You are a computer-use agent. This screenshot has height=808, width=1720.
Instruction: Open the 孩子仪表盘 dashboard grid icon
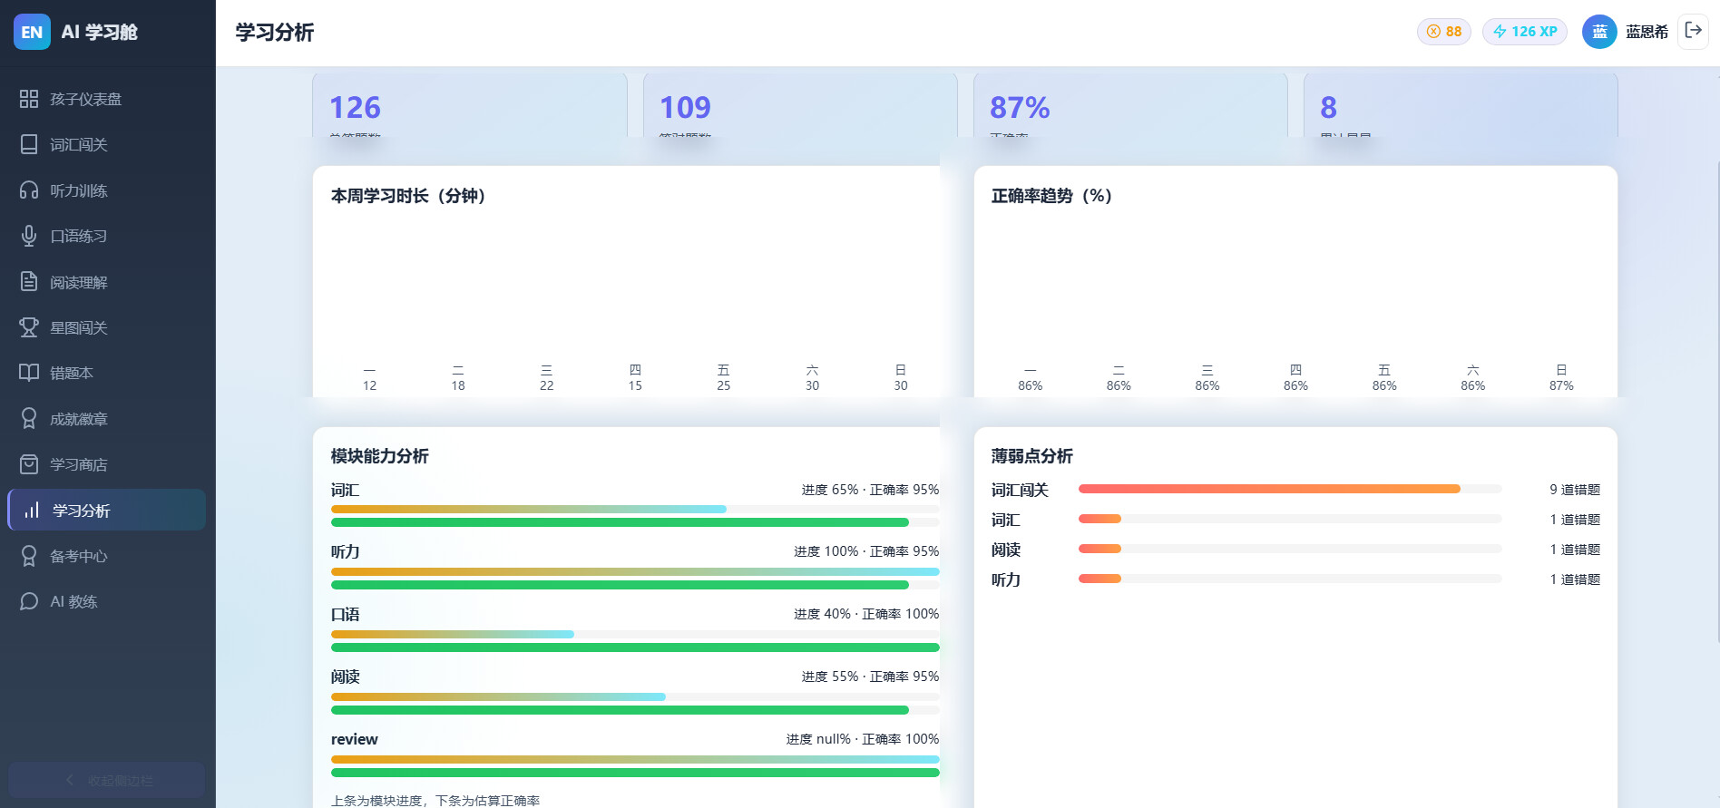point(29,99)
